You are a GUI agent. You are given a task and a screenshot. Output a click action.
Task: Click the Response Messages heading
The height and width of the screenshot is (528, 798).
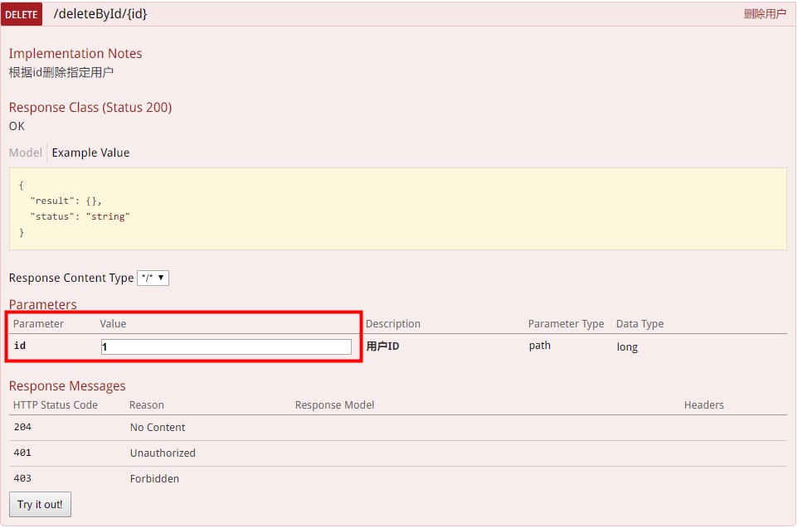click(67, 386)
